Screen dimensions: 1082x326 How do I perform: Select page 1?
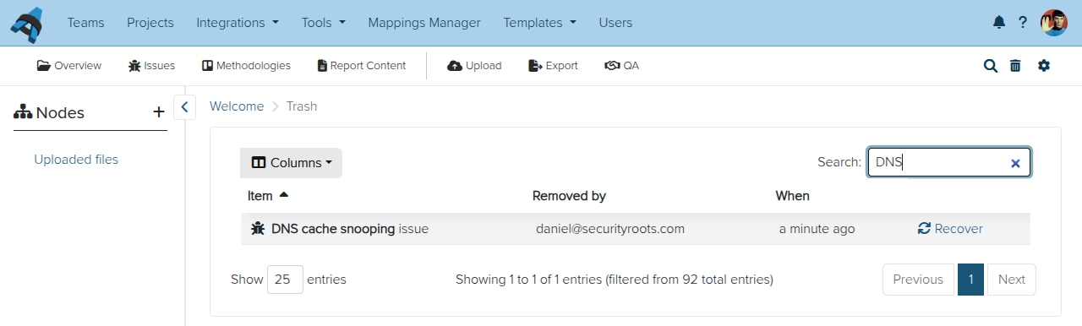click(x=970, y=280)
